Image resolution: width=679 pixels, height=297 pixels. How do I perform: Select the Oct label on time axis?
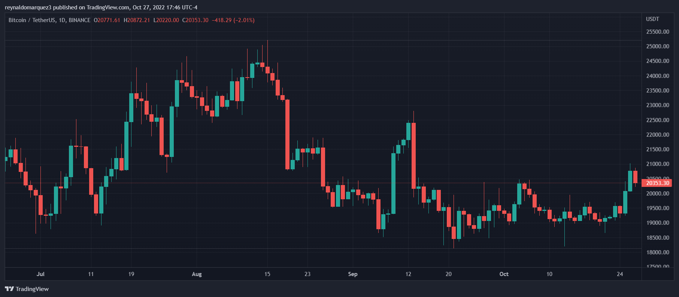click(x=504, y=274)
